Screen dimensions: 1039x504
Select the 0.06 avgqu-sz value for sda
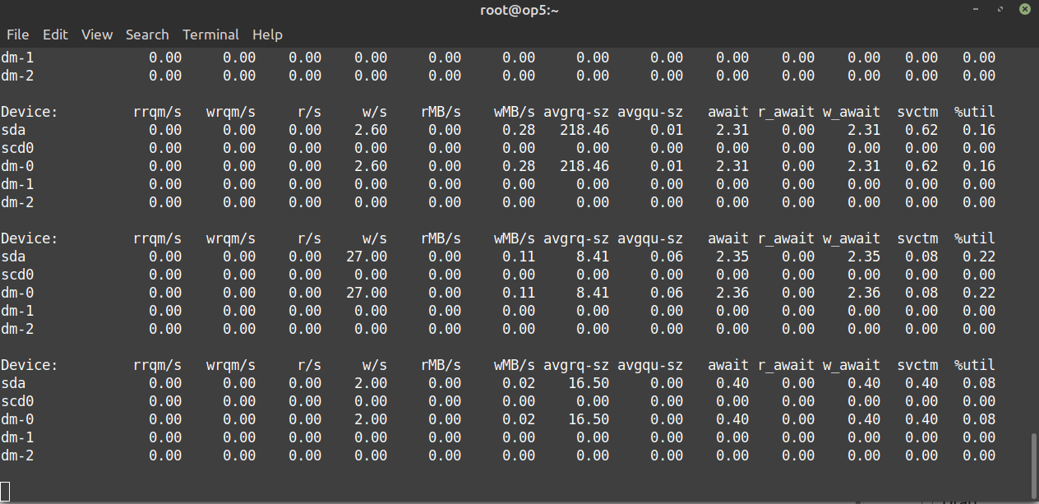click(x=667, y=257)
